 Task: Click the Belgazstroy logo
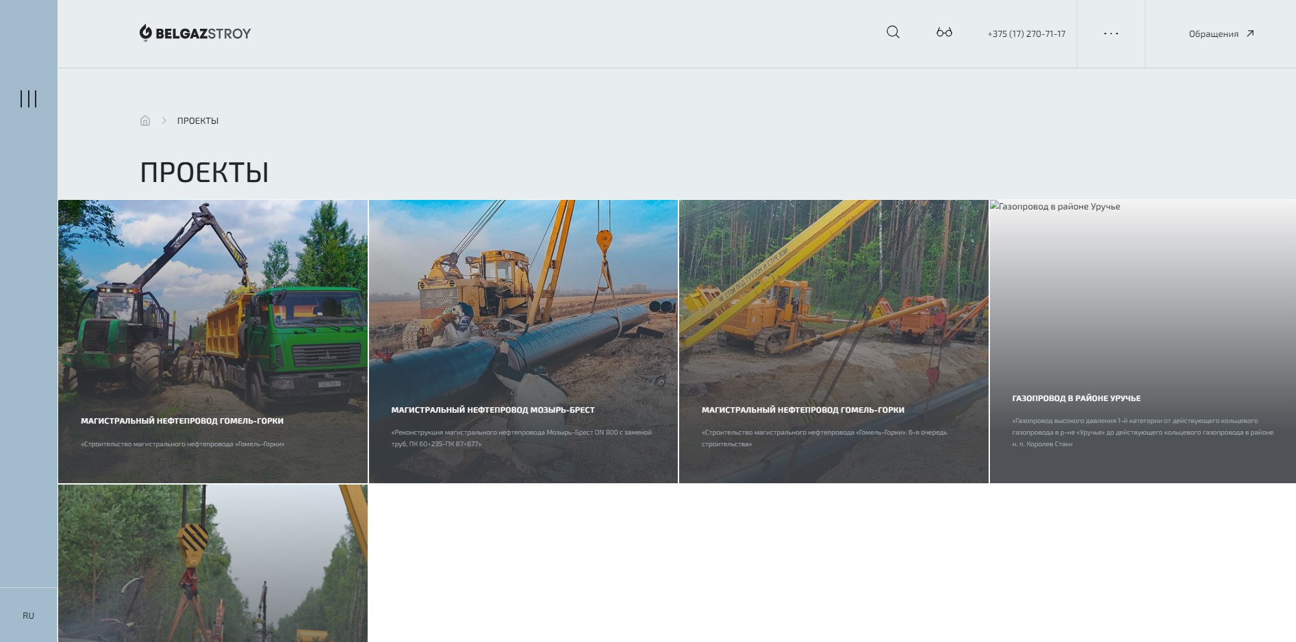coord(195,33)
